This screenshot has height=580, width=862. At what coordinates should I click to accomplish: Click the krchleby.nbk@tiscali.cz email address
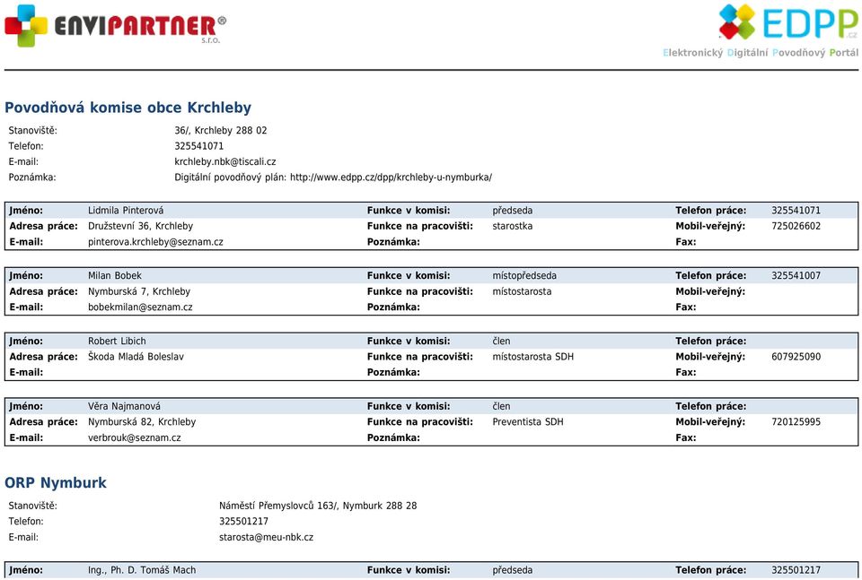click(224, 162)
